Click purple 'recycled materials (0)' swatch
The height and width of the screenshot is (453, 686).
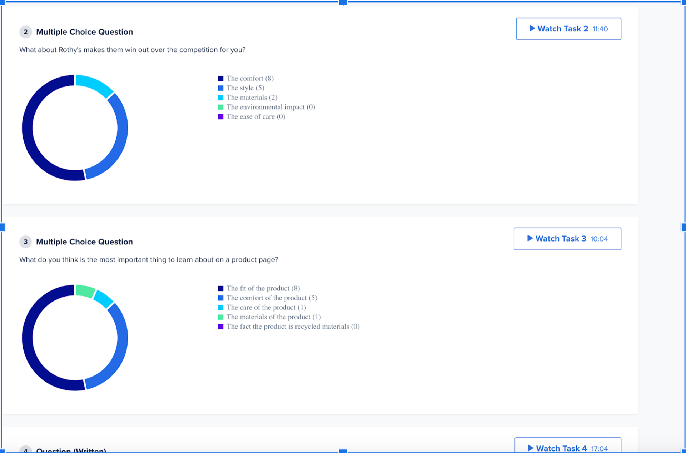(x=221, y=327)
